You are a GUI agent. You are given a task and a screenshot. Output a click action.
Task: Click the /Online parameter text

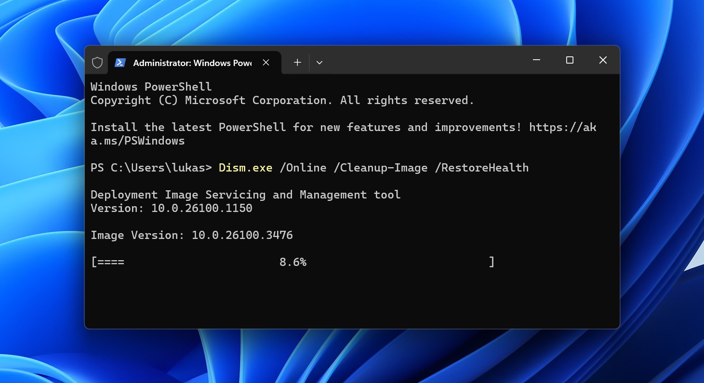303,168
